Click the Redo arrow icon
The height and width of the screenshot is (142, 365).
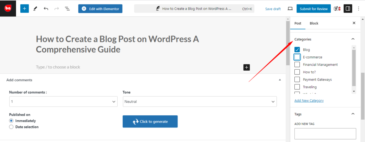[56, 9]
